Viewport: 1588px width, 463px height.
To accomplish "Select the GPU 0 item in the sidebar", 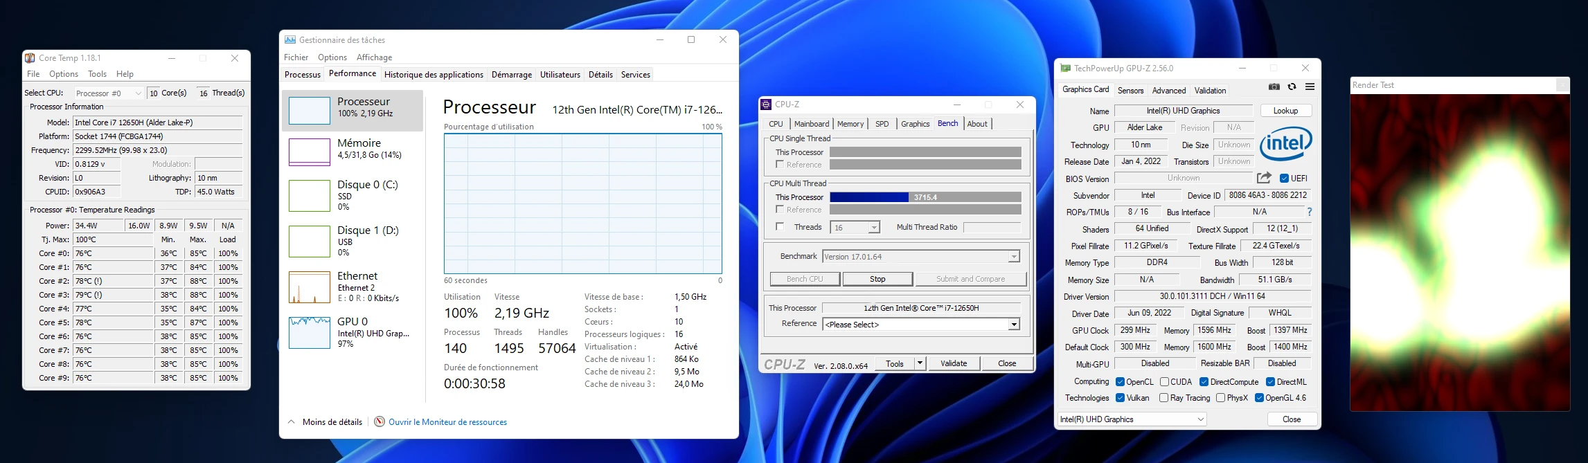I will point(353,332).
